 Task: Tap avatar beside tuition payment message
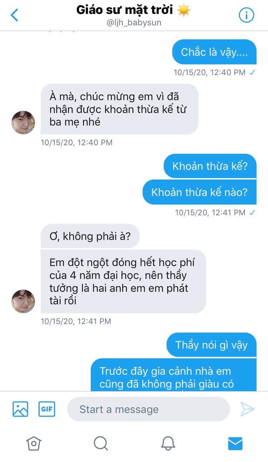pyautogui.click(x=23, y=301)
